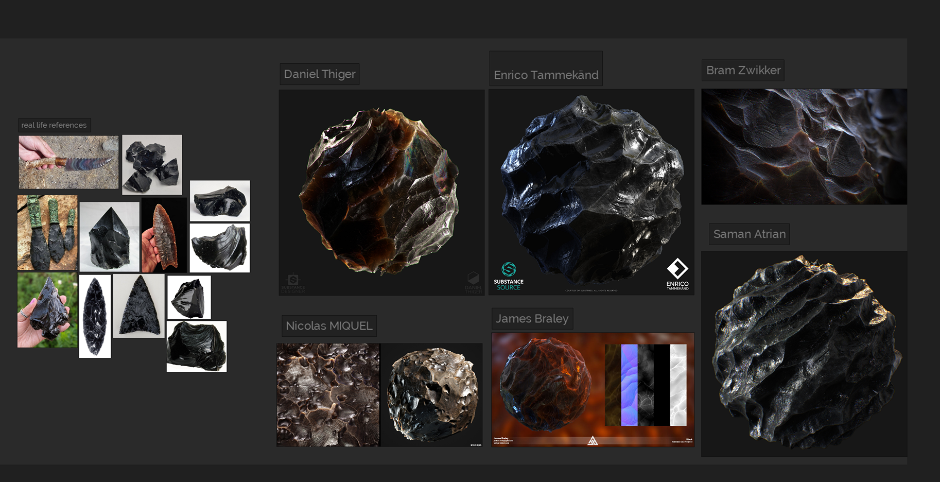This screenshot has width=940, height=482.
Task: Click the Enrico Tammekänd diamond logo
Action: [x=677, y=274]
